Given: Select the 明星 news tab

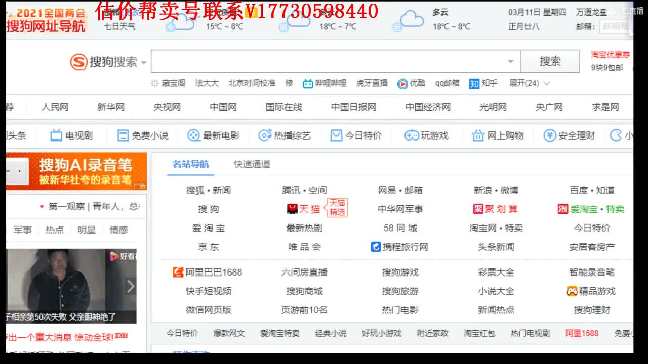Looking at the screenshot, I should 87,230.
